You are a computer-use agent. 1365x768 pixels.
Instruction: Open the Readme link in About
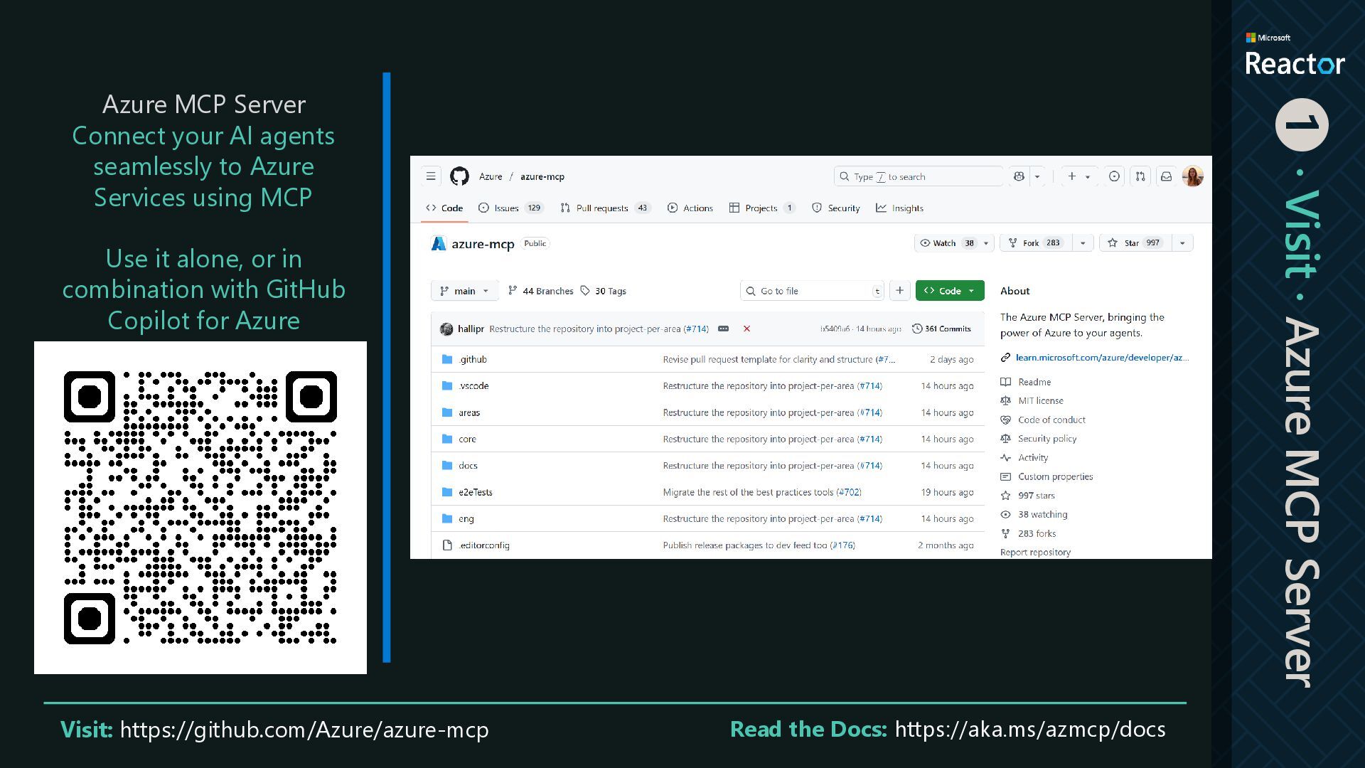[x=1034, y=382]
